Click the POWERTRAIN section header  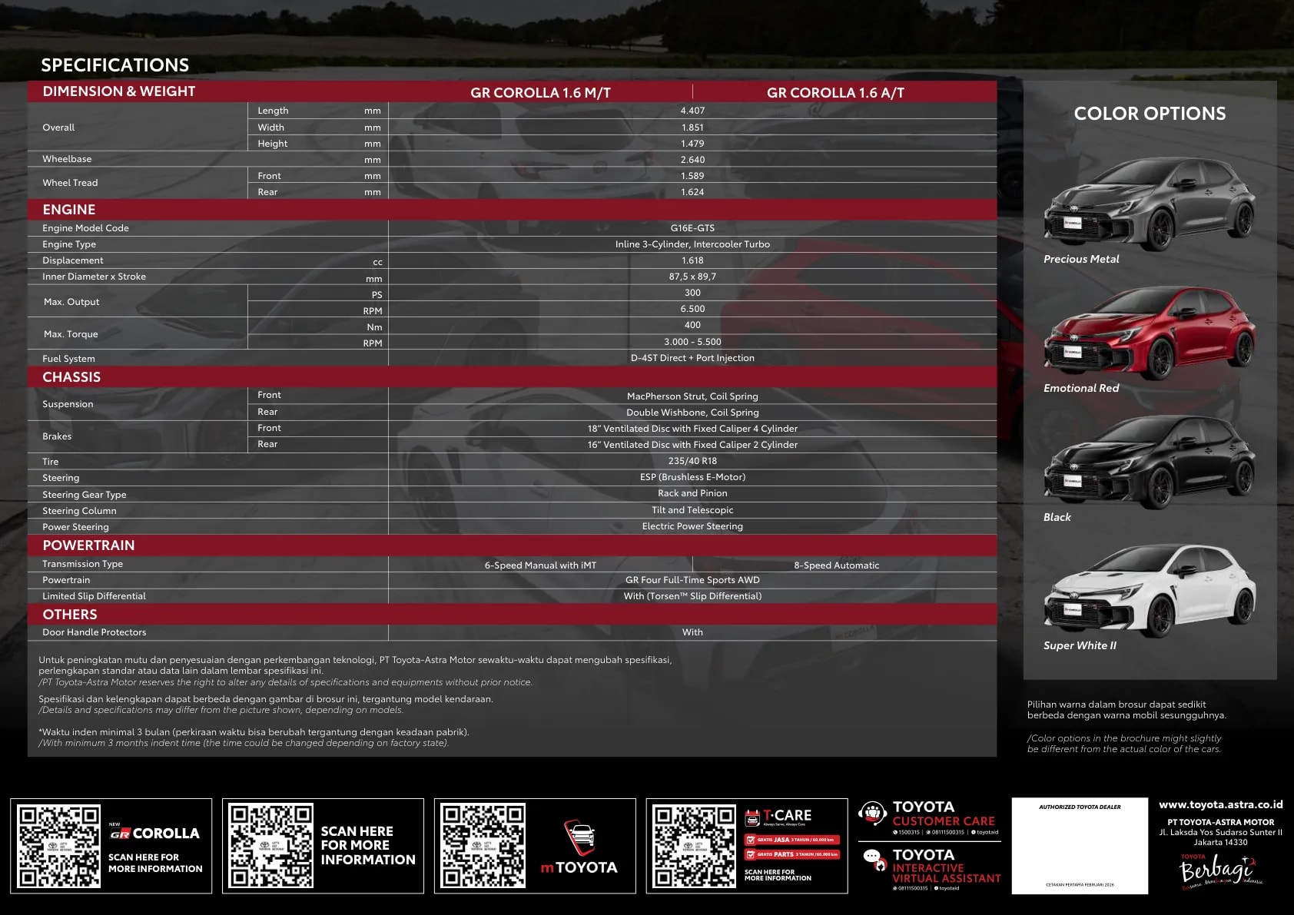[x=88, y=545]
